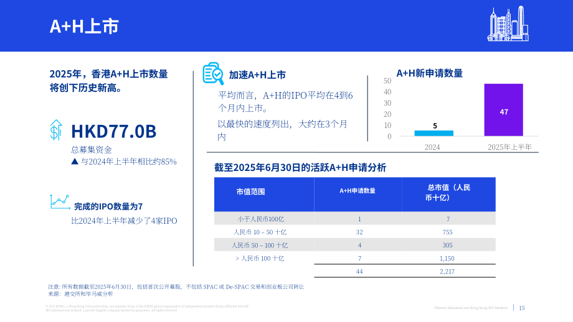Viewport: 573px width, 322px height.
Task: Click the 2,217 total market value cell
Action: tap(447, 272)
